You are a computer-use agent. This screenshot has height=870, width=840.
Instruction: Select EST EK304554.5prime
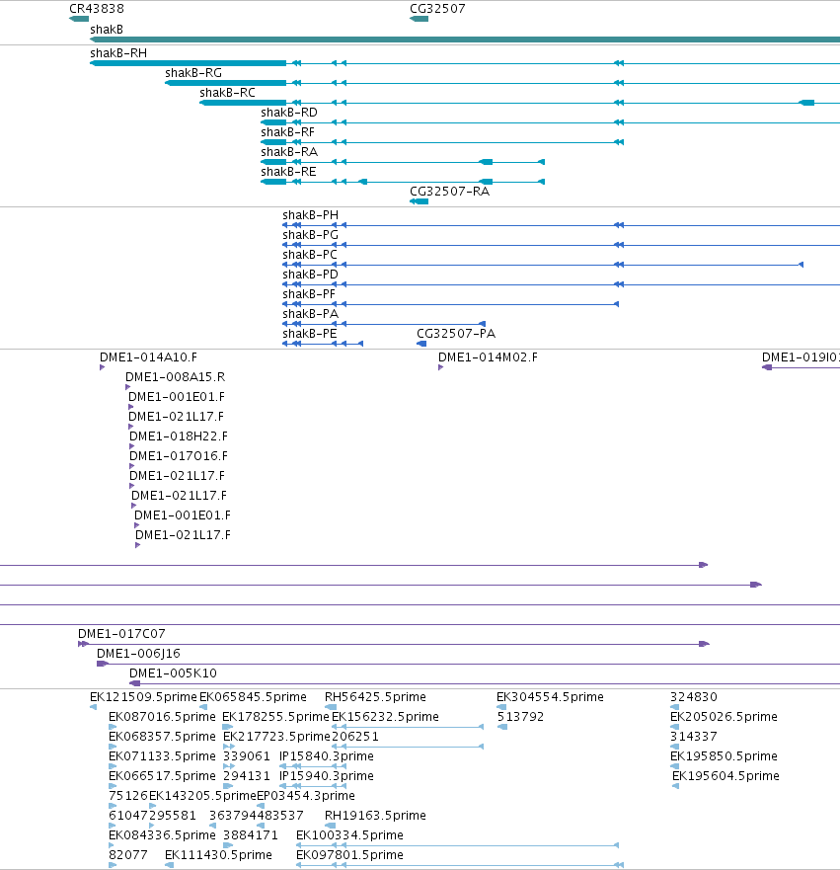[x=501, y=707]
